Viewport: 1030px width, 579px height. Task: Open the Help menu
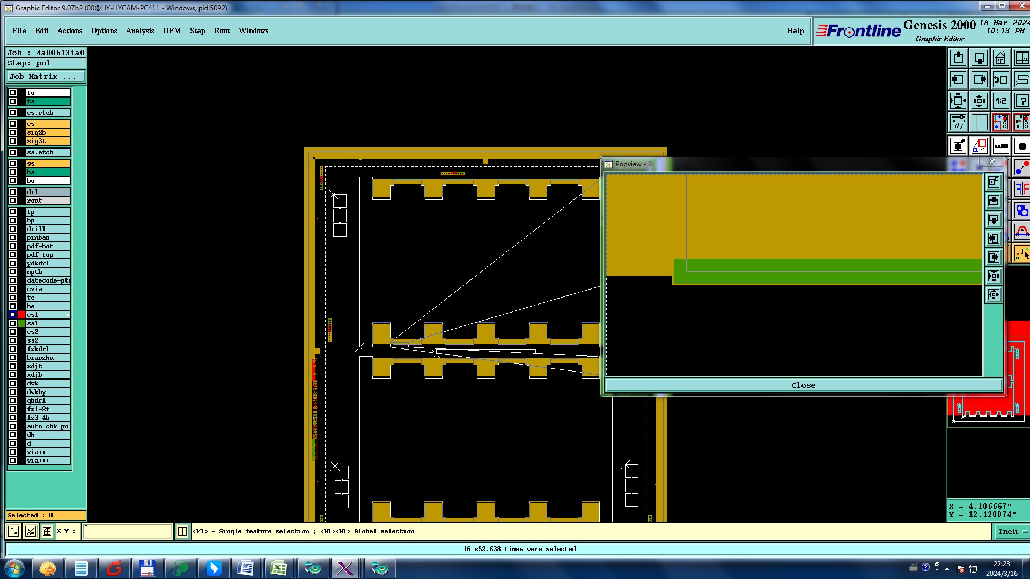click(x=796, y=31)
